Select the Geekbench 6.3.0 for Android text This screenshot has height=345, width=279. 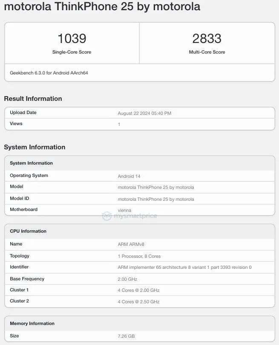49,73
